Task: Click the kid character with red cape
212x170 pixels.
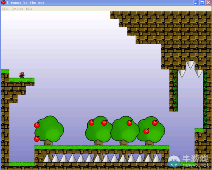Action: [x=22, y=75]
